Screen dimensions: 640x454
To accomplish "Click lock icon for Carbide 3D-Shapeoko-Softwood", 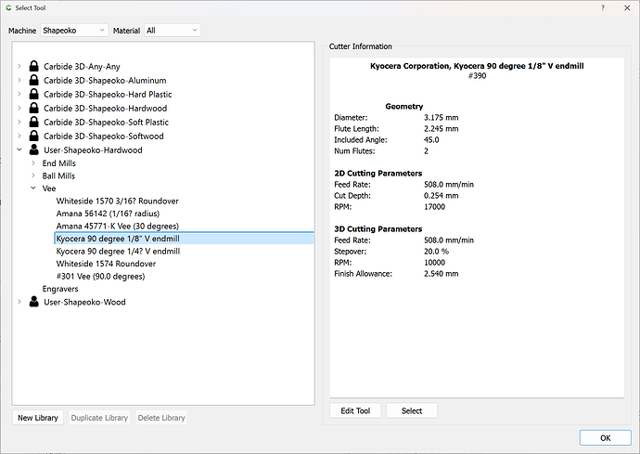I will click(34, 136).
